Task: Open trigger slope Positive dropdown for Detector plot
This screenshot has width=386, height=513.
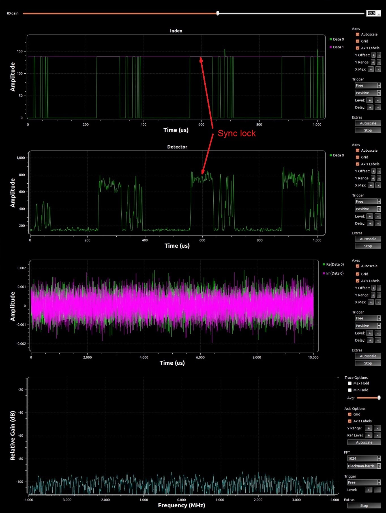Action: coord(368,209)
